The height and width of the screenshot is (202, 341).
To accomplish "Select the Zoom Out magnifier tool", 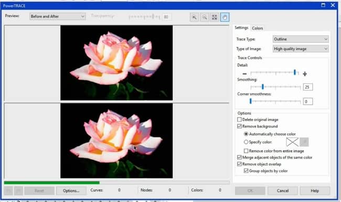I will [205, 17].
